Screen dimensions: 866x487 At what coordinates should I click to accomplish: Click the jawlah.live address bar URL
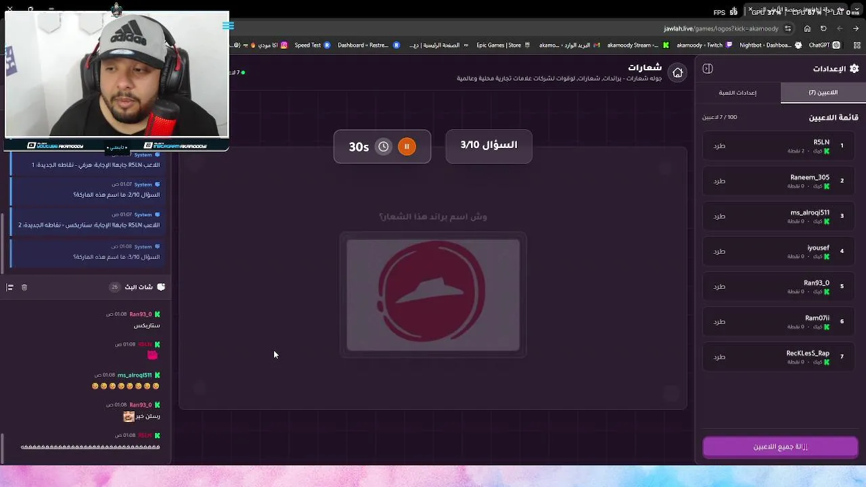(x=721, y=29)
